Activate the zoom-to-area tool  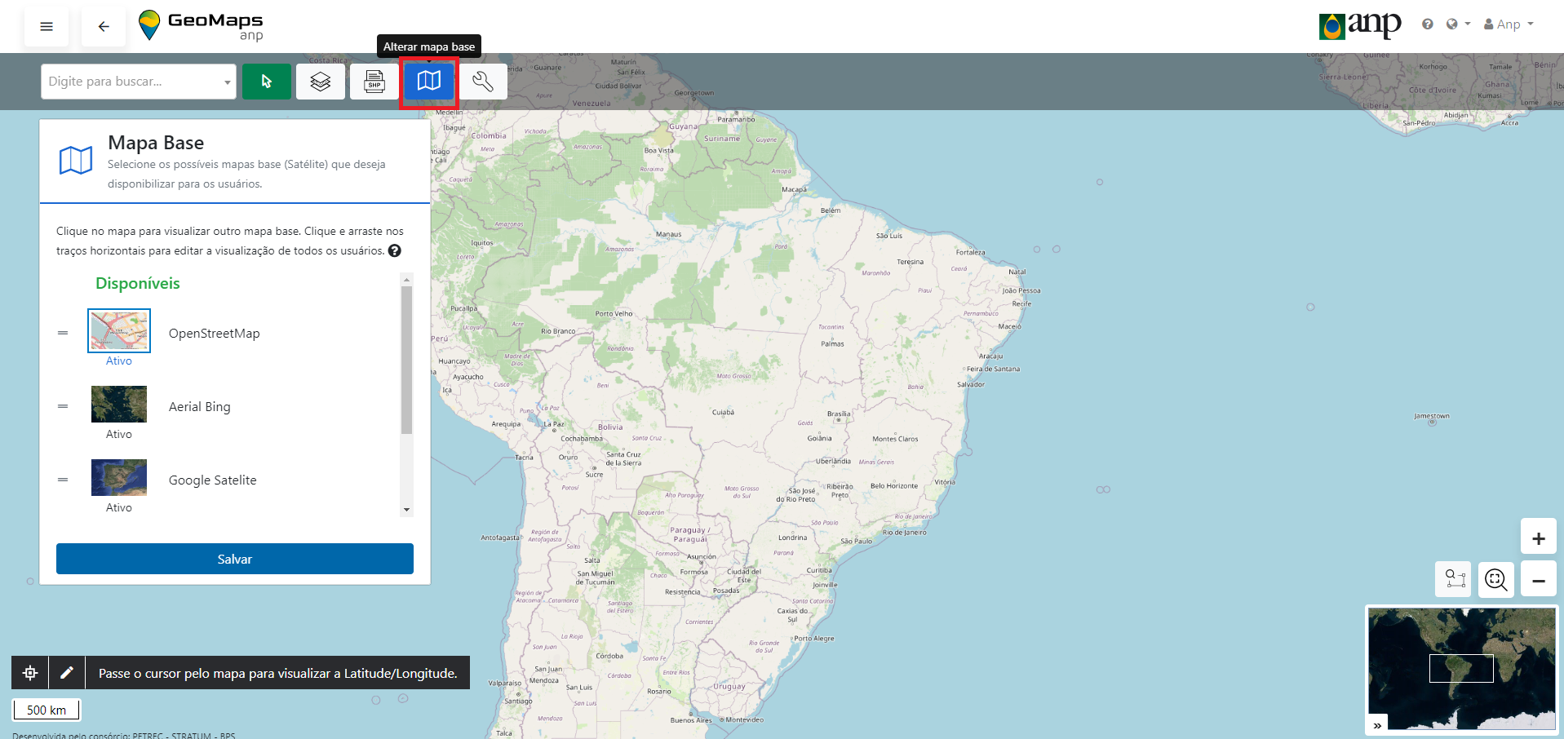[1454, 579]
